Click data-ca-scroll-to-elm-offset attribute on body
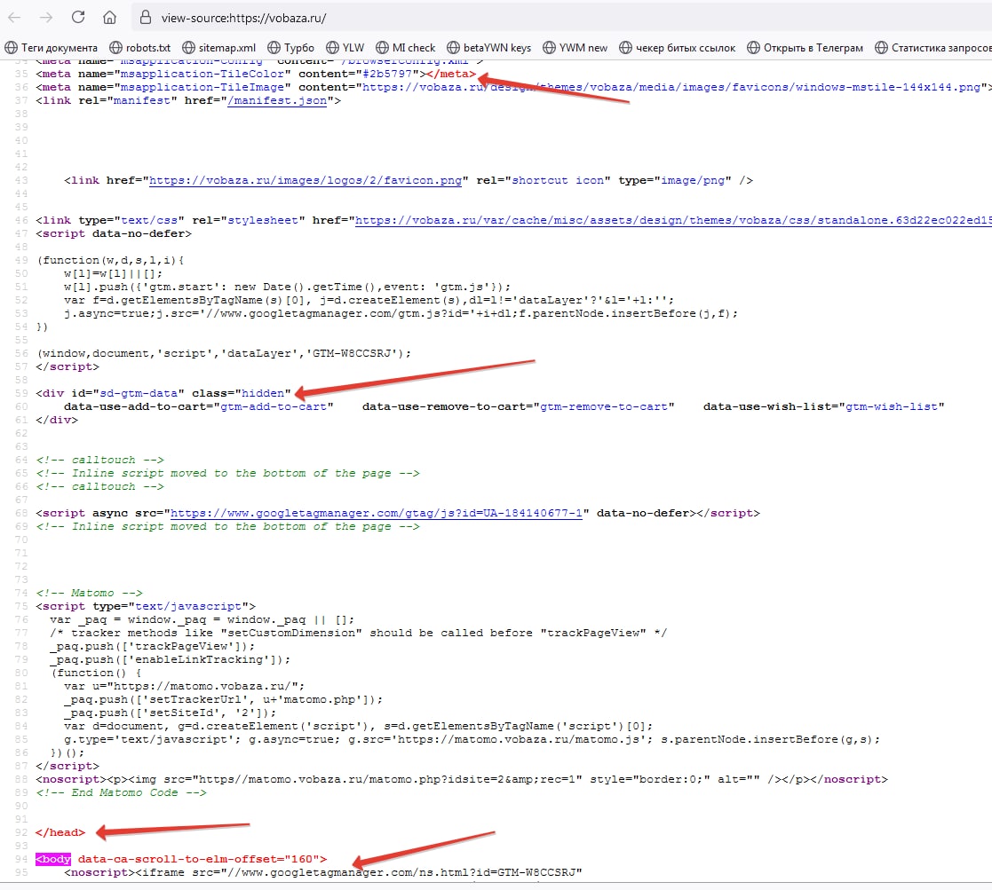The width and height of the screenshot is (992, 890). 199,859
